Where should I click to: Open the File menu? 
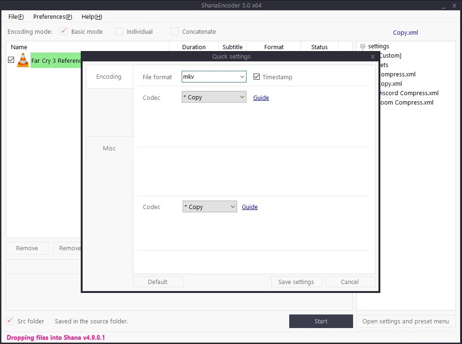coord(16,17)
